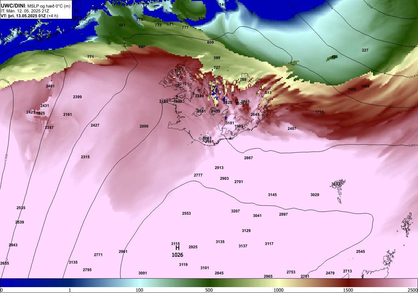Image resolution: width=418 pixels, height=293 pixels.
Task: Select the map value 3117
Action: [x=269, y=244]
